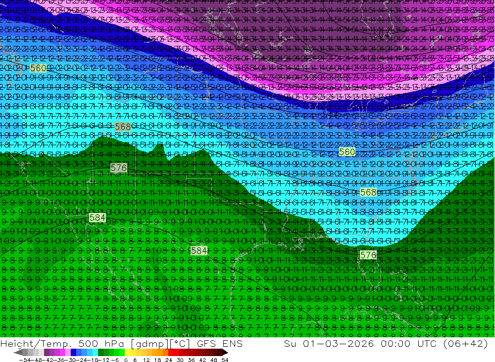Click the '-54' colorbar scale label
Viewport: 495px width, 362px height.
[25, 360]
